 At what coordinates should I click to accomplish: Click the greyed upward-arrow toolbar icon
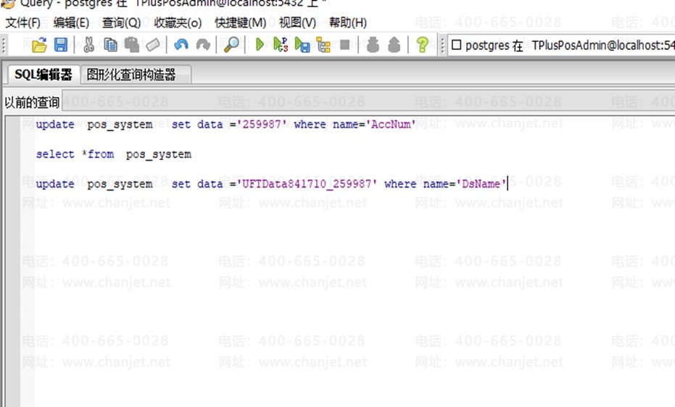click(394, 45)
